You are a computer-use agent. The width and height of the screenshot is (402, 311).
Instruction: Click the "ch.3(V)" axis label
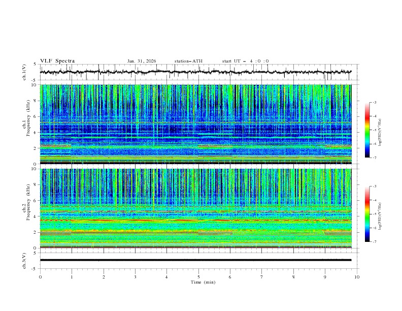tap(24, 261)
